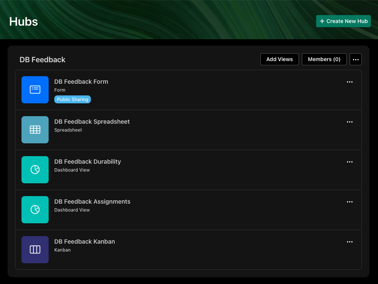Open options menu for DB Feedback Kanban
This screenshot has height=284, width=378.
[x=350, y=242]
